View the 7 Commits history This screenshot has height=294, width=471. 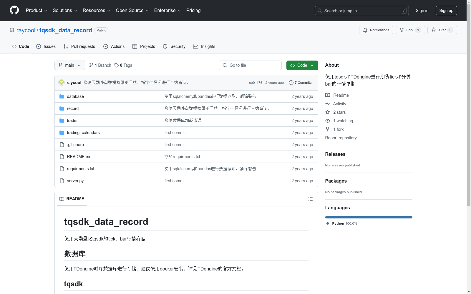(x=300, y=83)
